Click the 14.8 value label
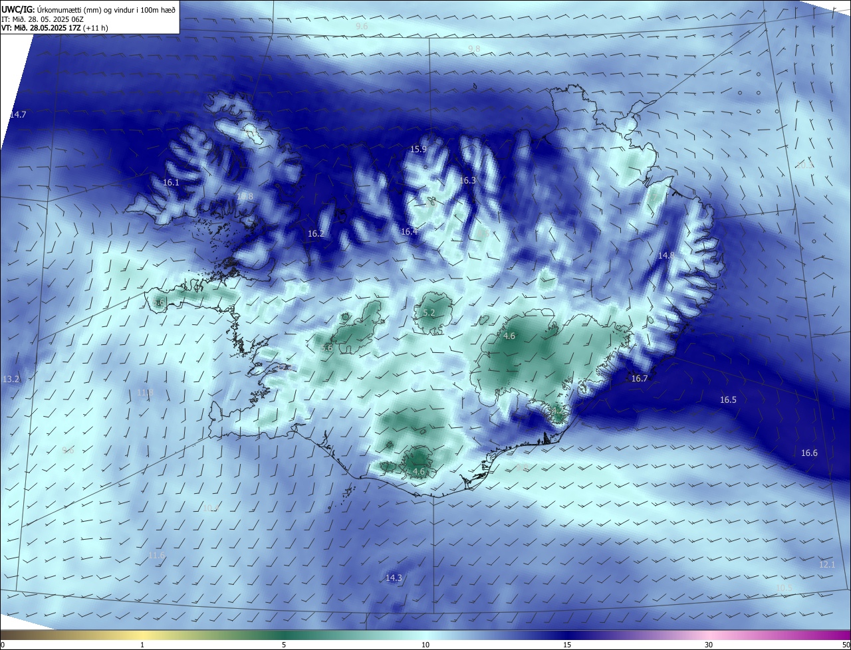851x650 pixels. (x=666, y=256)
